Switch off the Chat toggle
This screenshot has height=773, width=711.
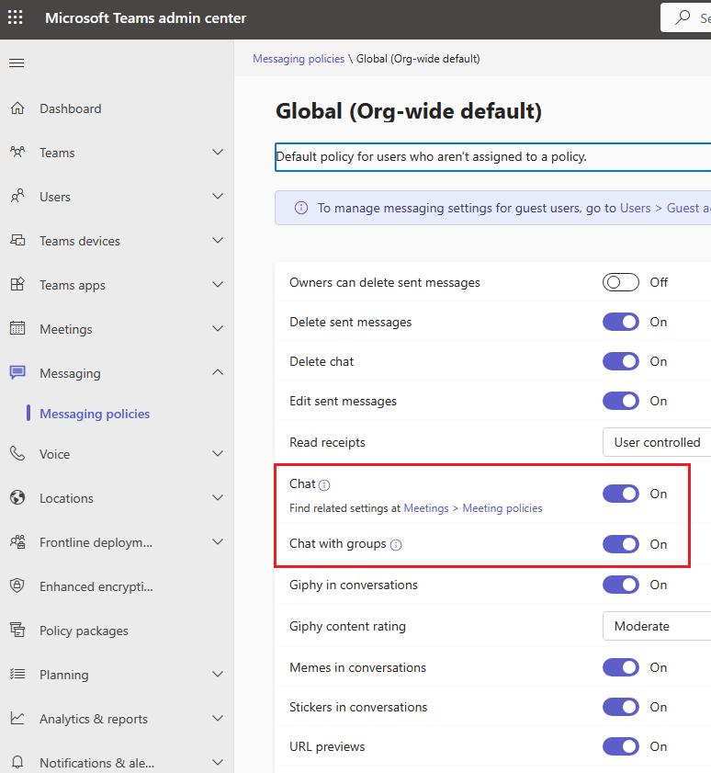tap(621, 494)
